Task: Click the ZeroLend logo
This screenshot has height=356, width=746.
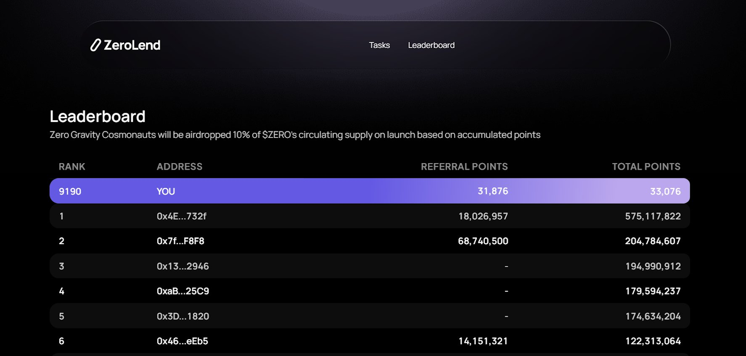Action: coord(125,45)
